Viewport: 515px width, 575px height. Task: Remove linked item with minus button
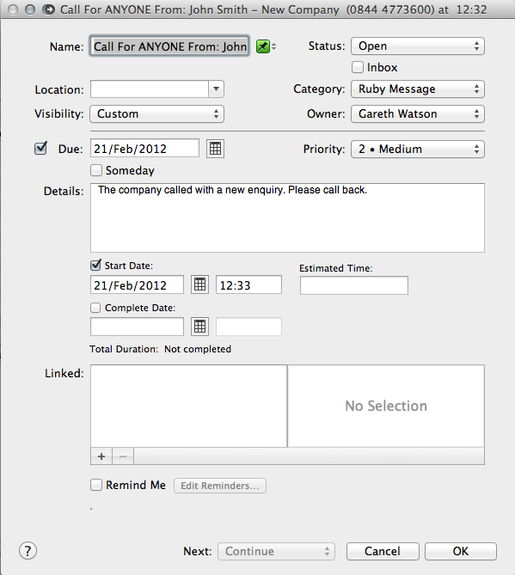coord(123,456)
